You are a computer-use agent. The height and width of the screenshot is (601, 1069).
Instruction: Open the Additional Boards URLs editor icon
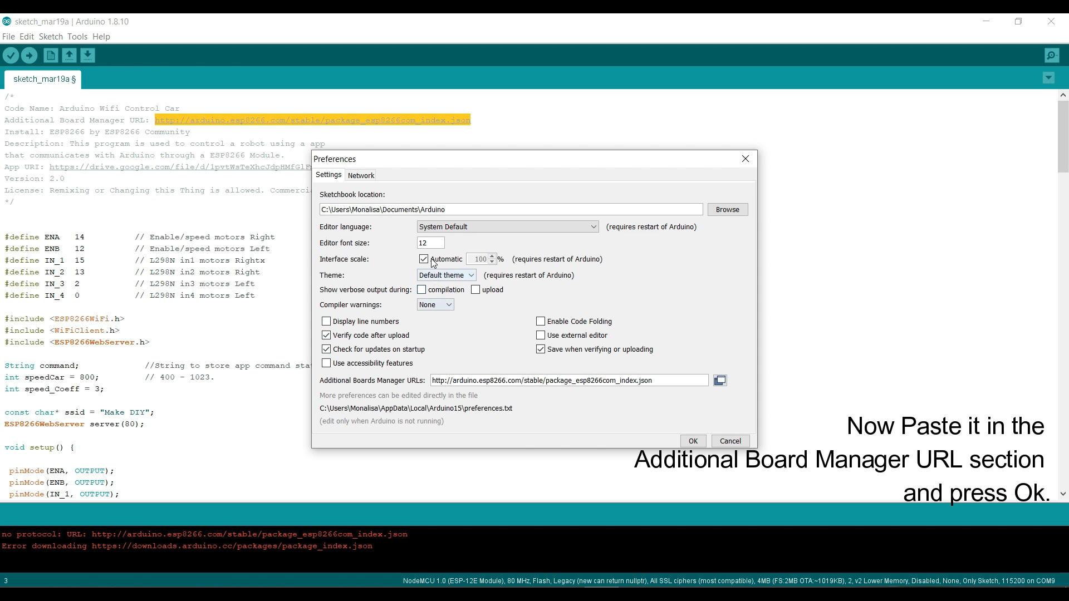(x=720, y=381)
